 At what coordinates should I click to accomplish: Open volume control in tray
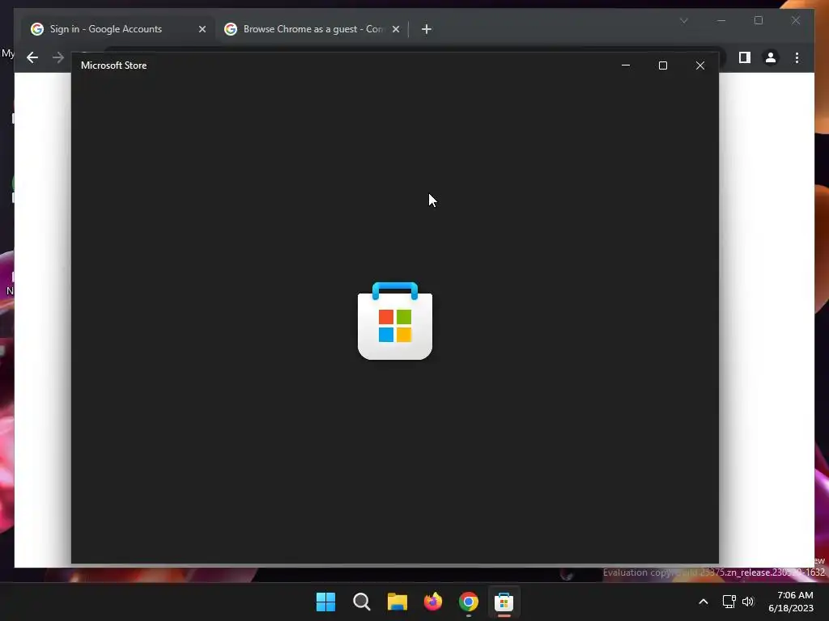(x=748, y=602)
